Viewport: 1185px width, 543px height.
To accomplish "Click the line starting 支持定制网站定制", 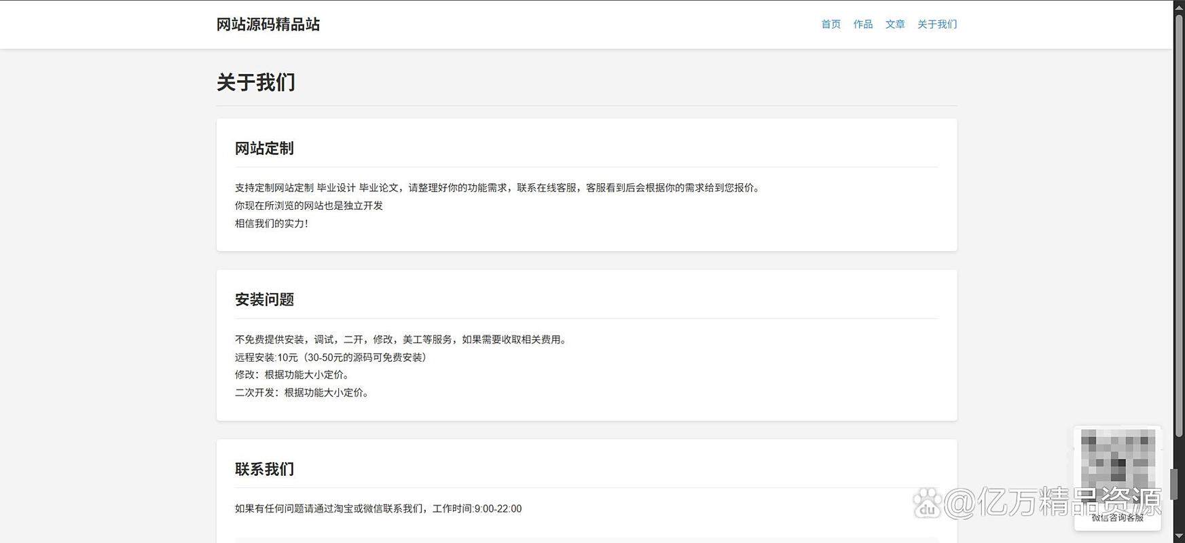I will pyautogui.click(x=499, y=188).
